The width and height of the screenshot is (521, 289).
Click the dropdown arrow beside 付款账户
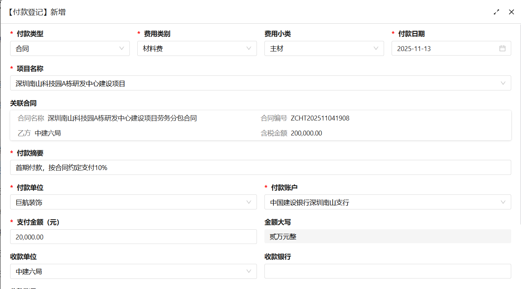coord(503,202)
